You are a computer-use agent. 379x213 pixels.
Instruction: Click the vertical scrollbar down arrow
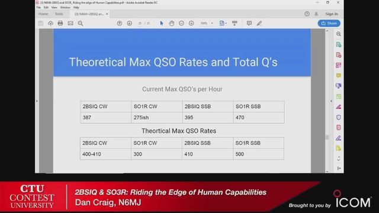tap(327, 171)
